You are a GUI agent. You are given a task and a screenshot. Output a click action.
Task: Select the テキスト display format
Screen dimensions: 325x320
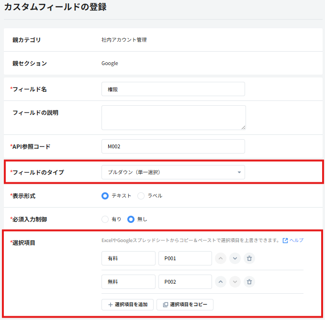105,196
